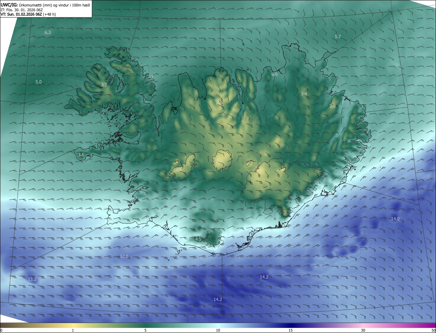Click the 5.0 value label on the map
Screen dimensions: 436x333
pyautogui.click(x=38, y=82)
